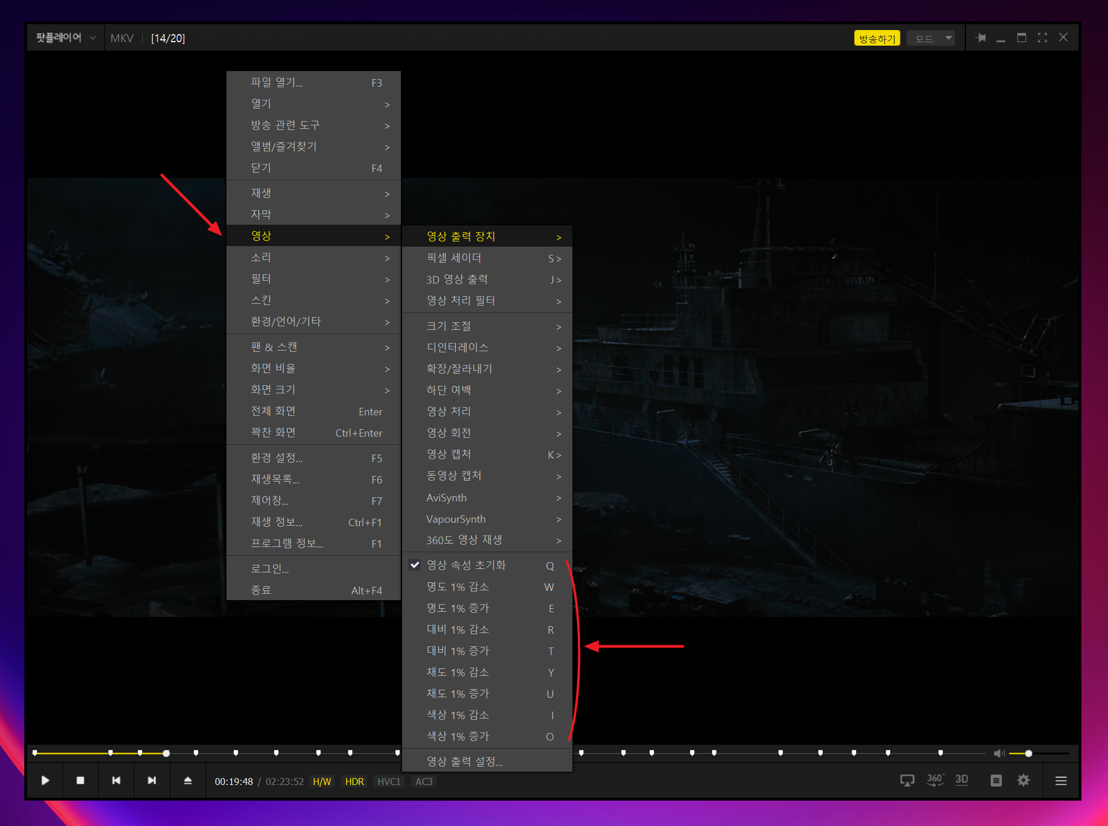Screen dimensions: 1108x826
Task: Select 전체 화면 menu item
Action: point(314,411)
